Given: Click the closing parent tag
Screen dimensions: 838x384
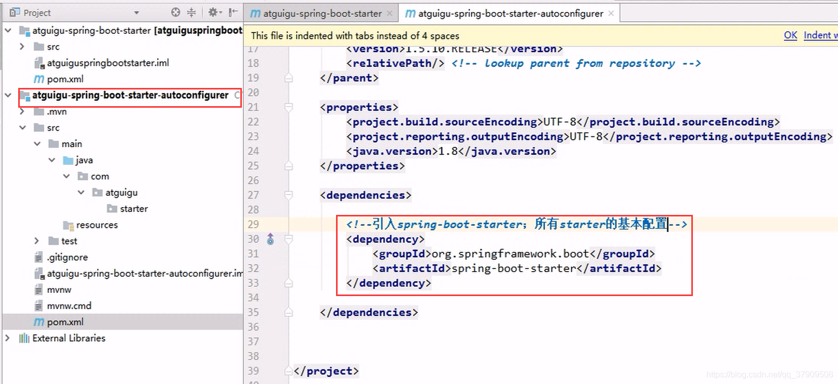Looking at the screenshot, I should 349,78.
